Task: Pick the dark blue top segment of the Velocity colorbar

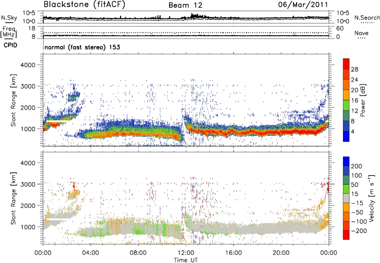Action: 346,161
